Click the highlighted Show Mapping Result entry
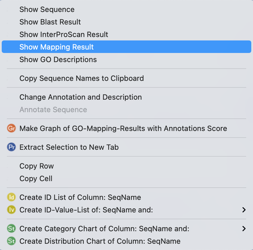 pos(57,47)
